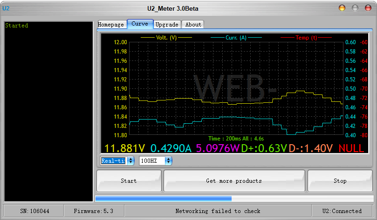
Task: Click the Firmware: 5.3 status field
Action: pos(94,211)
